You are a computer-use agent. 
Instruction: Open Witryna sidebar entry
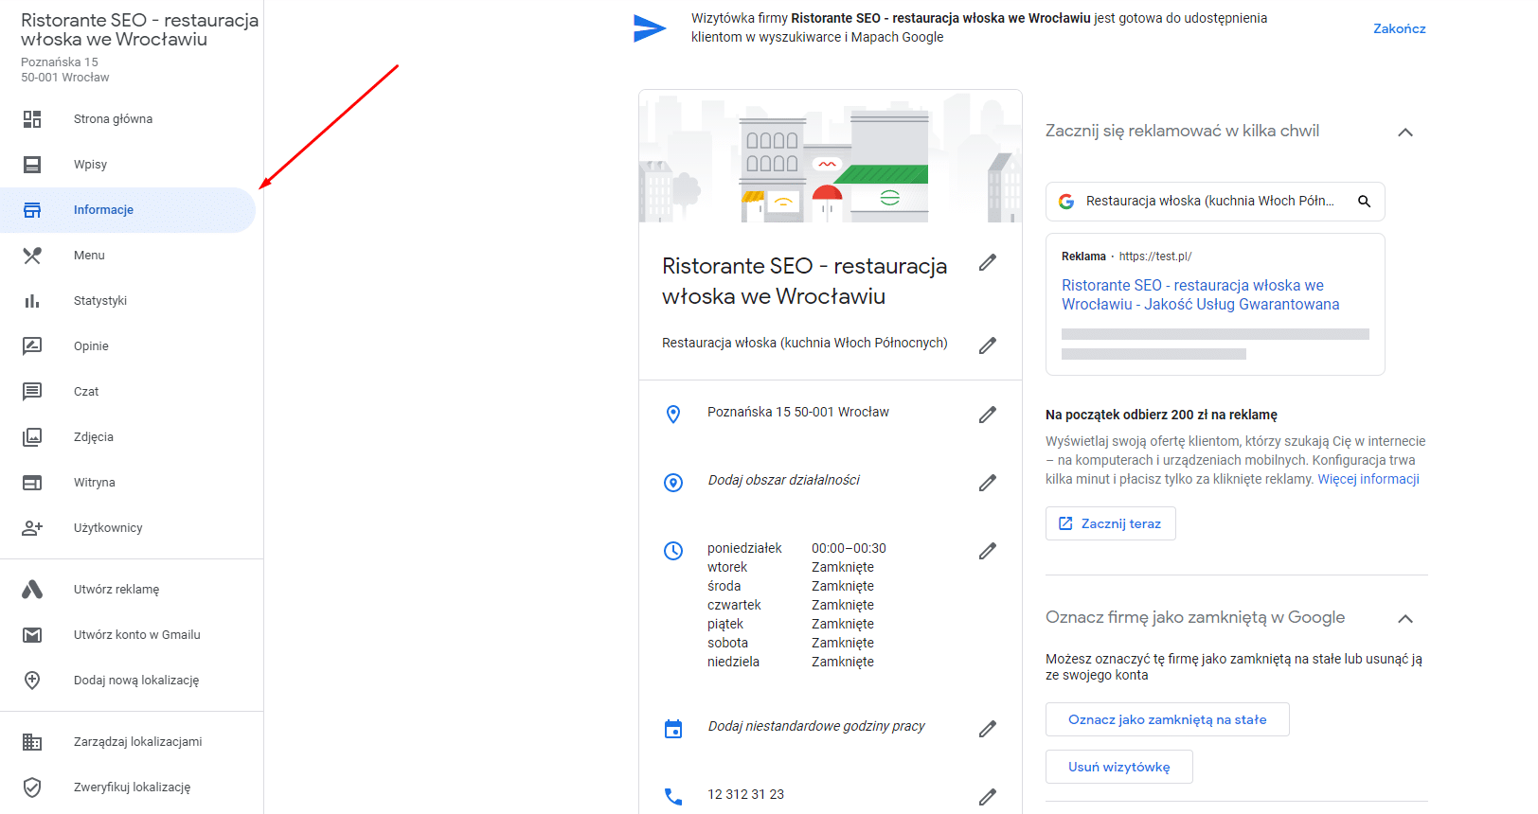(128, 483)
